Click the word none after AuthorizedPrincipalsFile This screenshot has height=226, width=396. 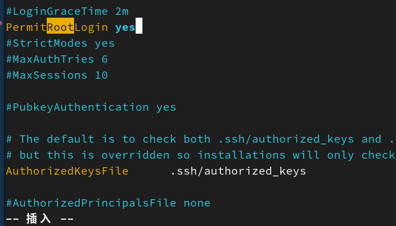tap(197, 203)
